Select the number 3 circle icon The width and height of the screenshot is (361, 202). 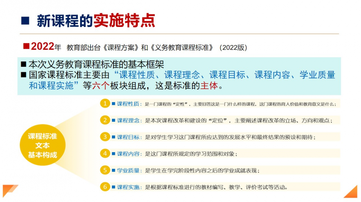click(105, 137)
